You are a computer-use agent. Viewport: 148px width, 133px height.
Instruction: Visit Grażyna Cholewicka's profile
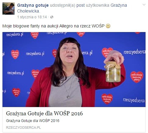[x=72, y=8]
